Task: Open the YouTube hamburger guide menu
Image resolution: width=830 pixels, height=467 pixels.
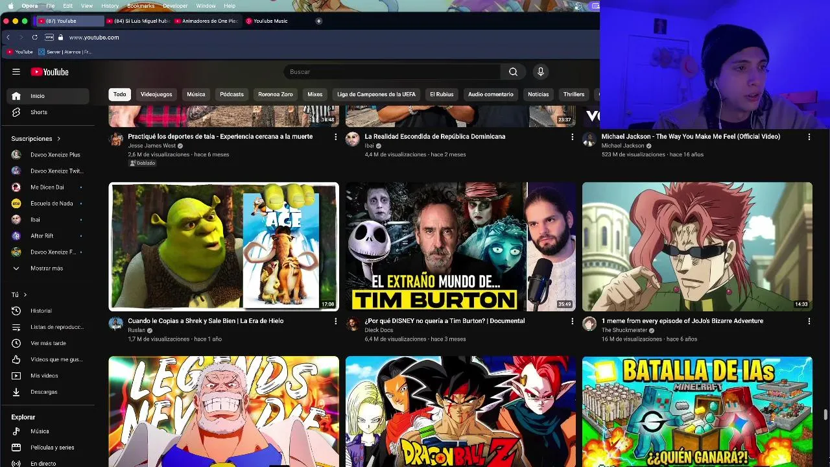Action: point(16,72)
